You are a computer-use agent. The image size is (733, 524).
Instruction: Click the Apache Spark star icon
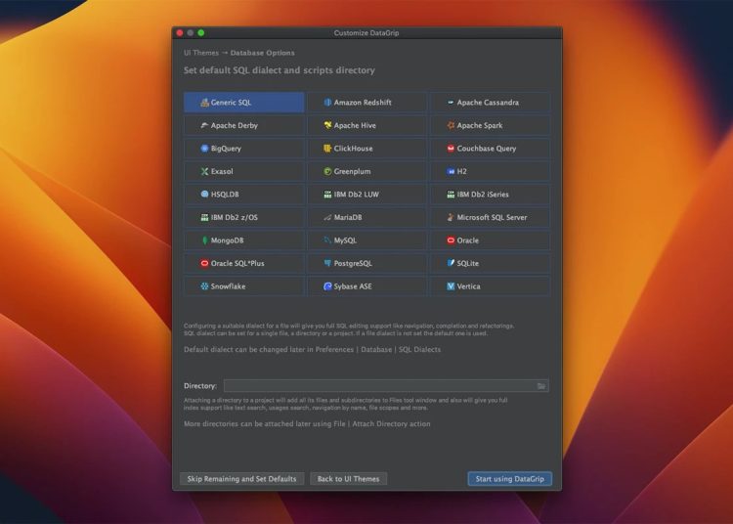pos(451,126)
